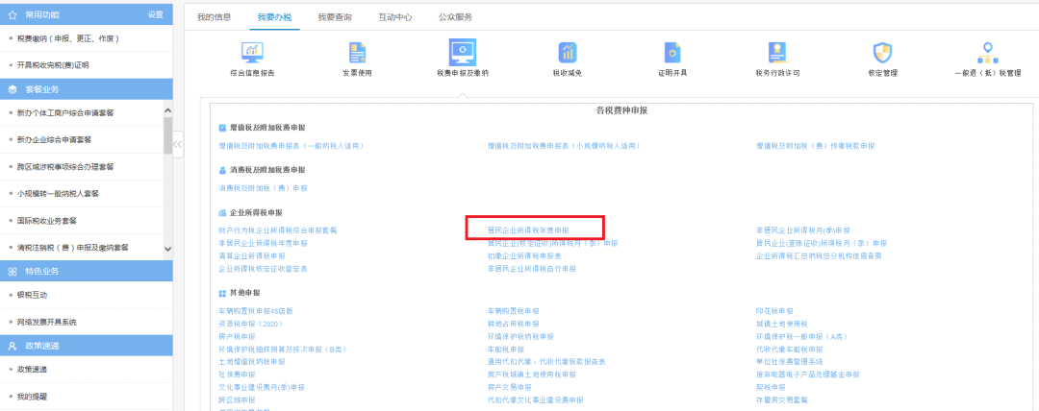Viewport: 1039px width, 411px height.
Task: Open 契税申报 link
Action: click(771, 387)
